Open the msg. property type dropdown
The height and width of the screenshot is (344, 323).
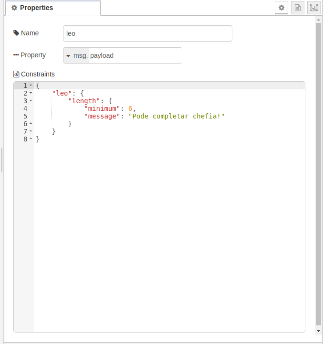pyautogui.click(x=76, y=55)
